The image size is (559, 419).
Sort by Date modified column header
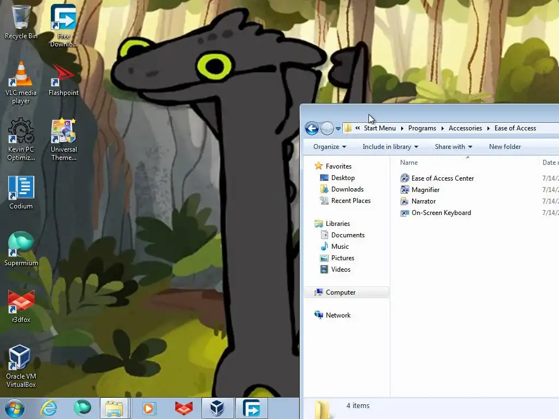pyautogui.click(x=549, y=163)
